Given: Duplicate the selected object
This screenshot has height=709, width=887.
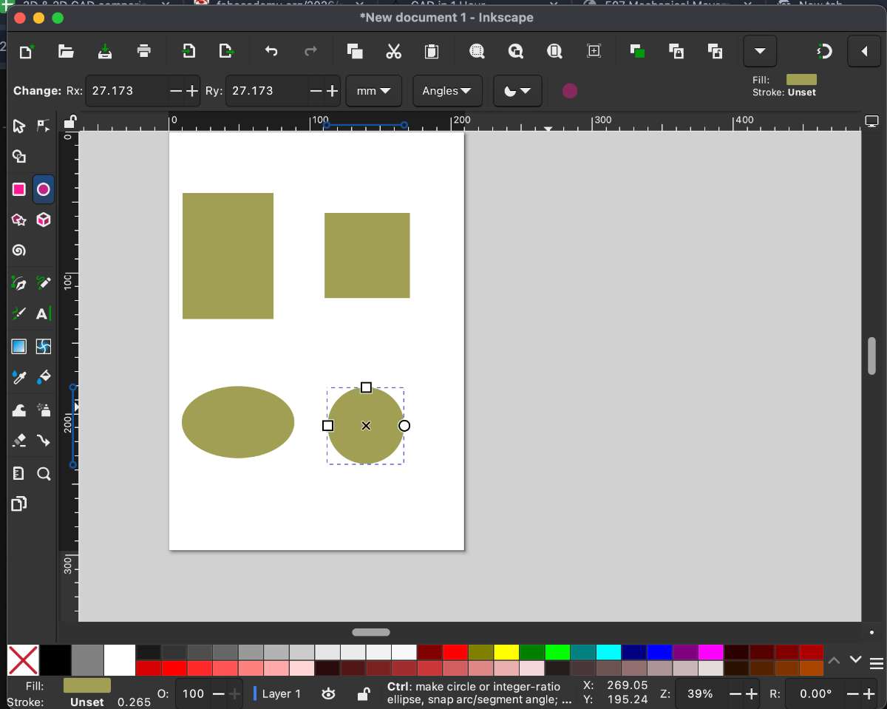Looking at the screenshot, I should coord(637,51).
